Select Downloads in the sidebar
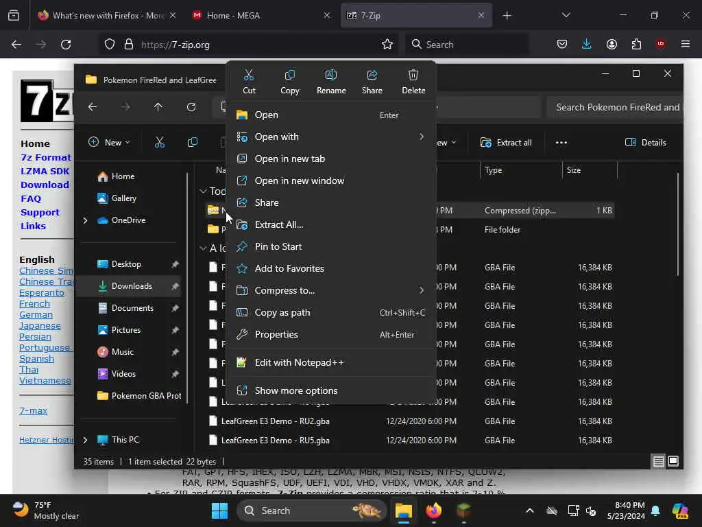The image size is (702, 527). tap(130, 286)
